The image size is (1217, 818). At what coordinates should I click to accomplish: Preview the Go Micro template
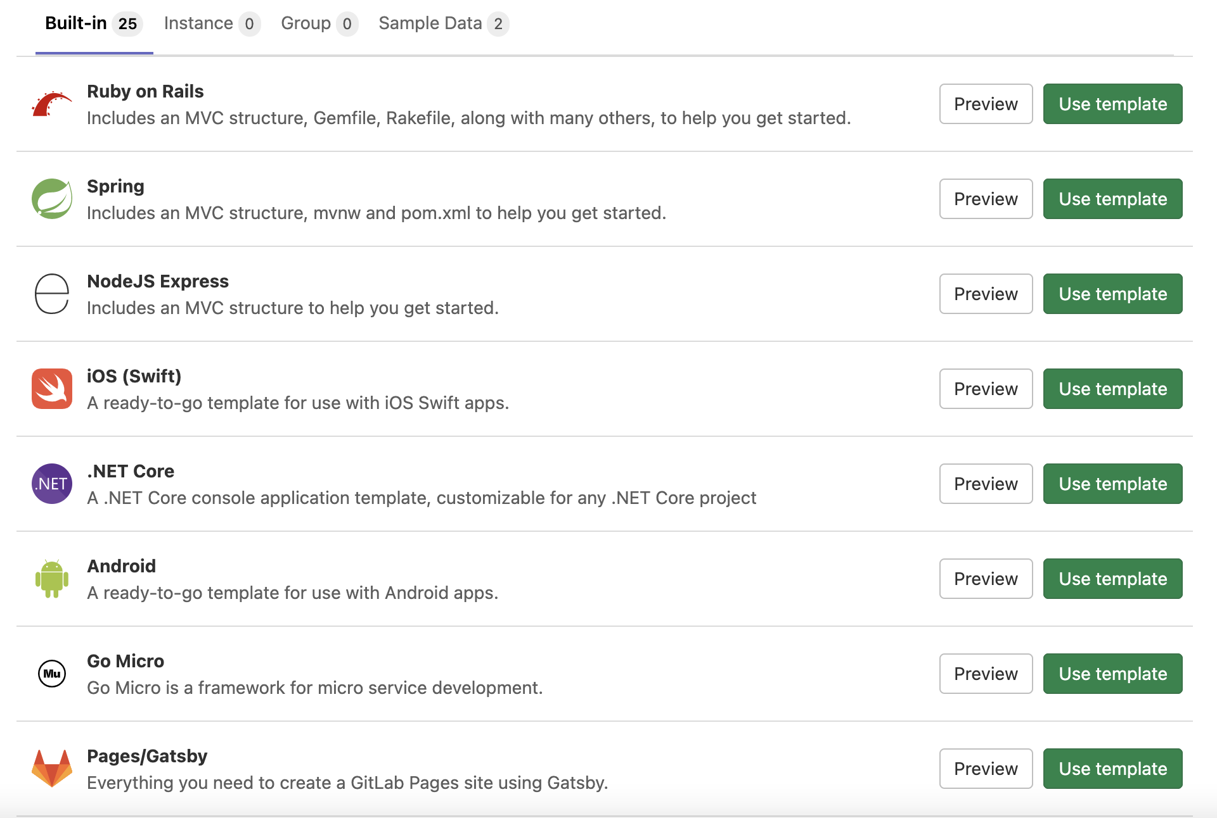coord(985,674)
